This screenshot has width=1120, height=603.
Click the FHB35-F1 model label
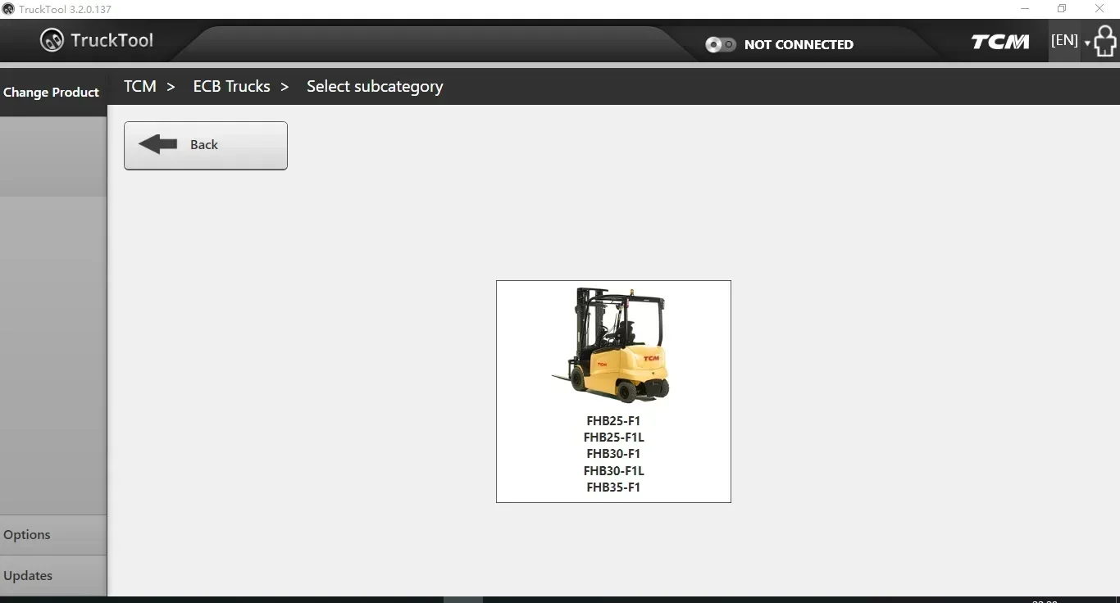click(613, 487)
